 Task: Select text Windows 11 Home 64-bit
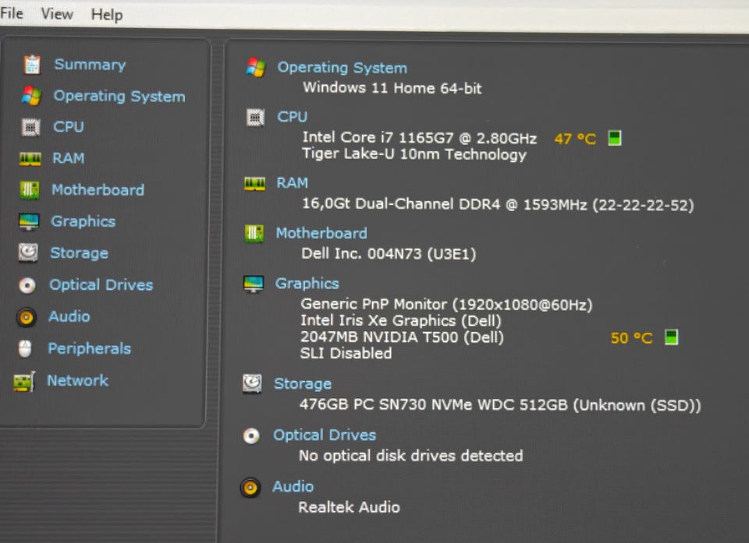tap(392, 88)
